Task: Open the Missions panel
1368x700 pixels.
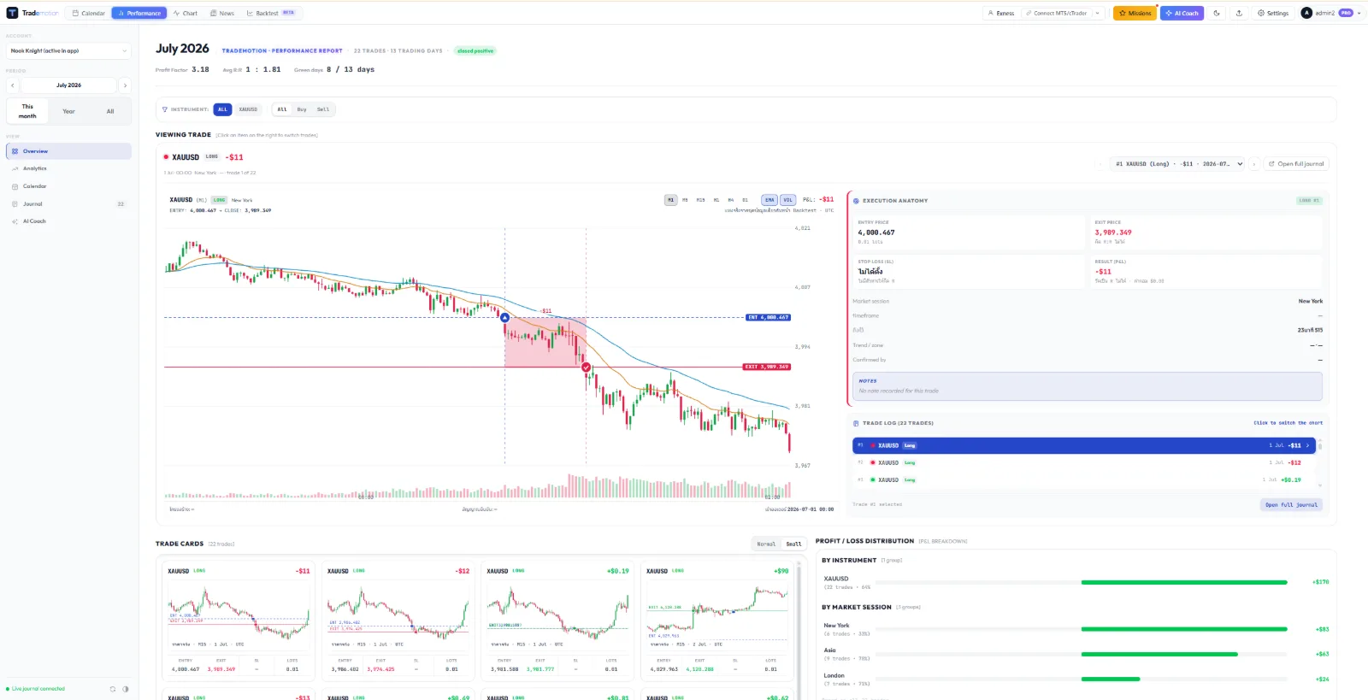Action: [x=1135, y=13]
